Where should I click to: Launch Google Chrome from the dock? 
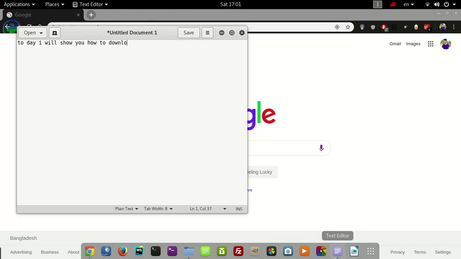[89, 251]
